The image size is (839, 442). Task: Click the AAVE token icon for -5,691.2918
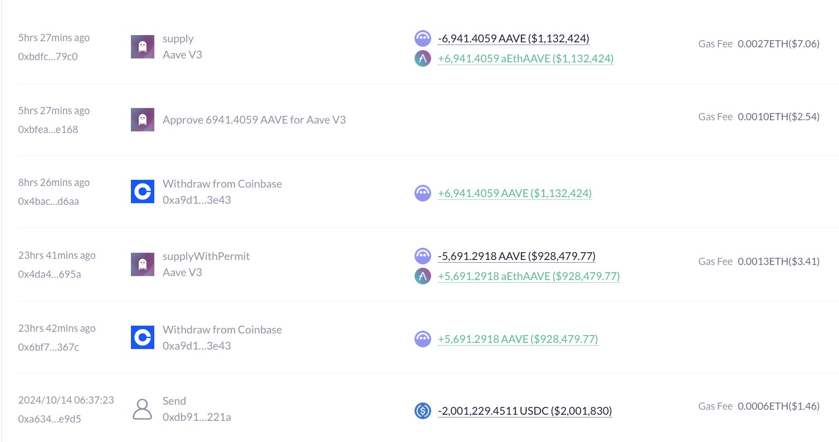coord(423,256)
